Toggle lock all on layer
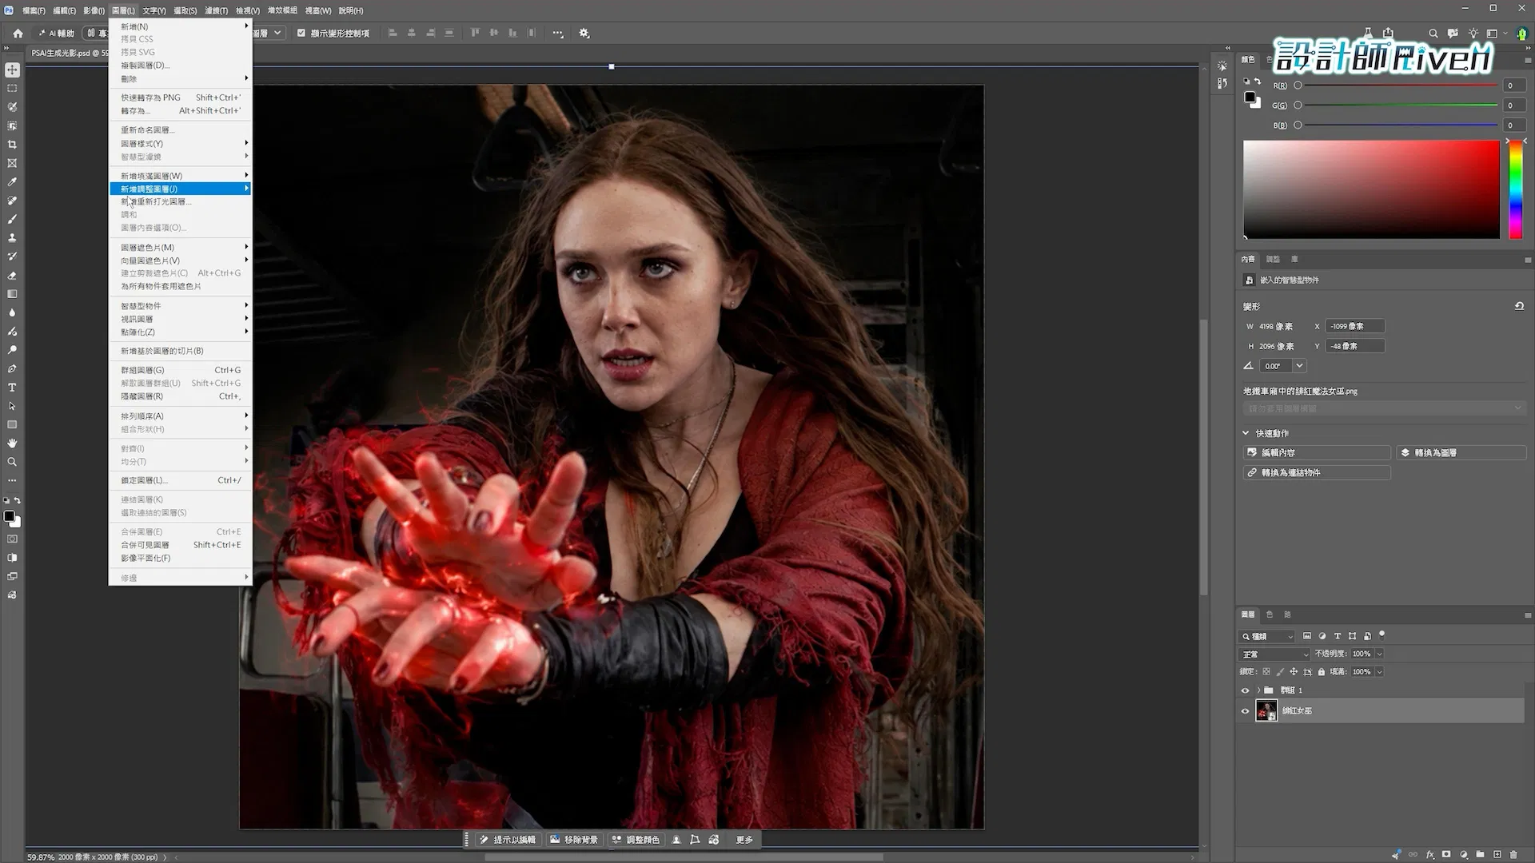Image resolution: width=1535 pixels, height=863 pixels. pyautogui.click(x=1322, y=672)
